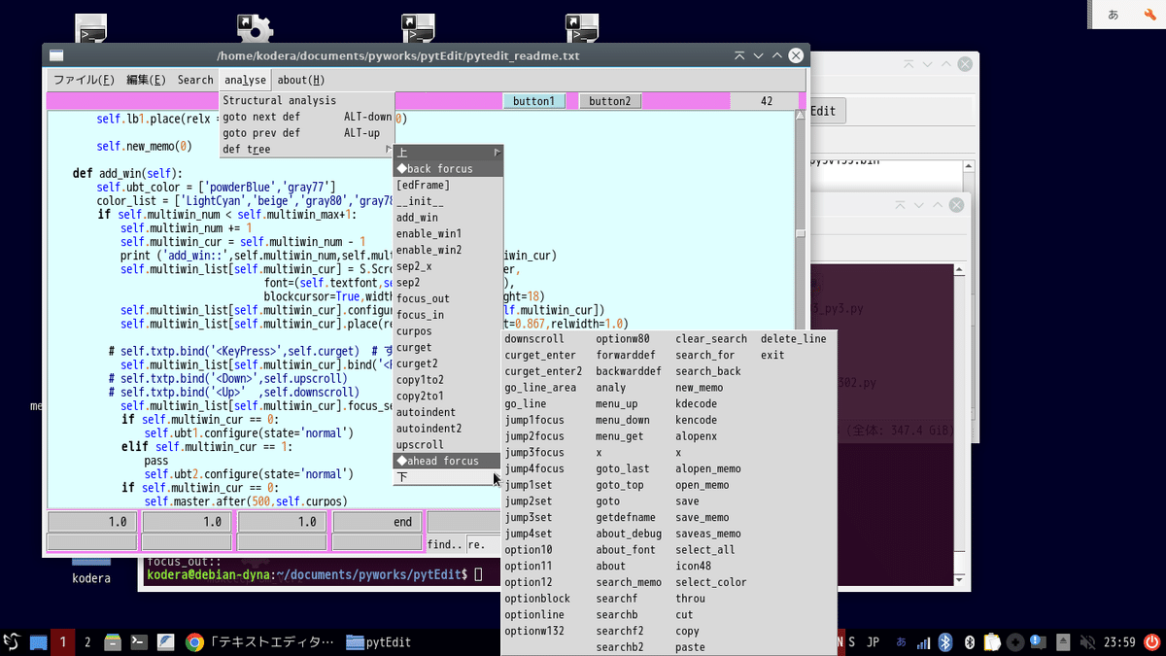Click the red power icon in system tray

coord(1151,641)
